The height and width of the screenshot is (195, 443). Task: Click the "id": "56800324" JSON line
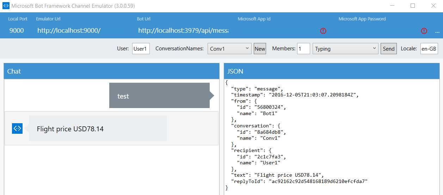click(x=261, y=107)
